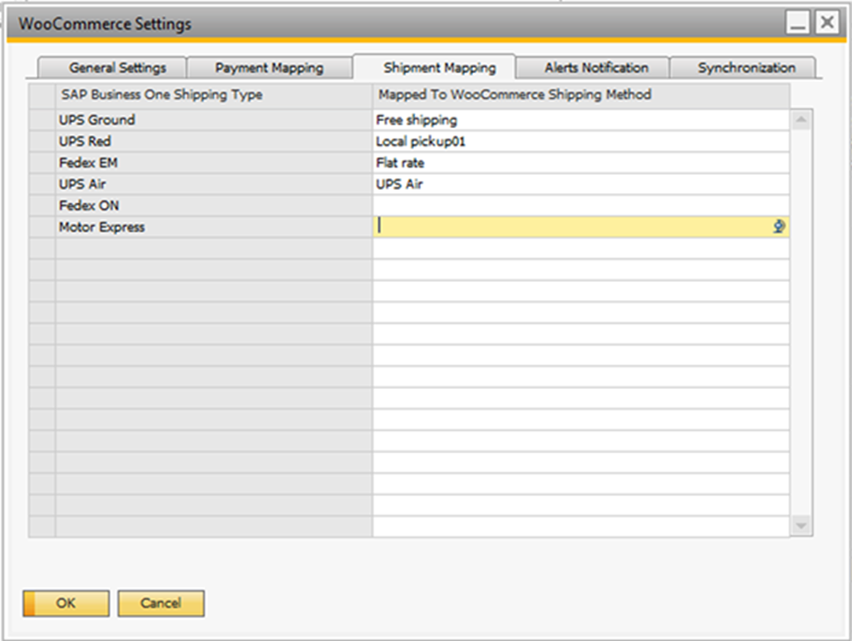The width and height of the screenshot is (852, 641).
Task: Click the empty mapping field for Fedex ON
Action: point(580,205)
